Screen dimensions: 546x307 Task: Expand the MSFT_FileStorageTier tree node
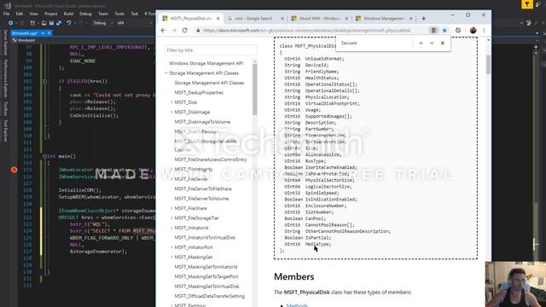(171, 218)
